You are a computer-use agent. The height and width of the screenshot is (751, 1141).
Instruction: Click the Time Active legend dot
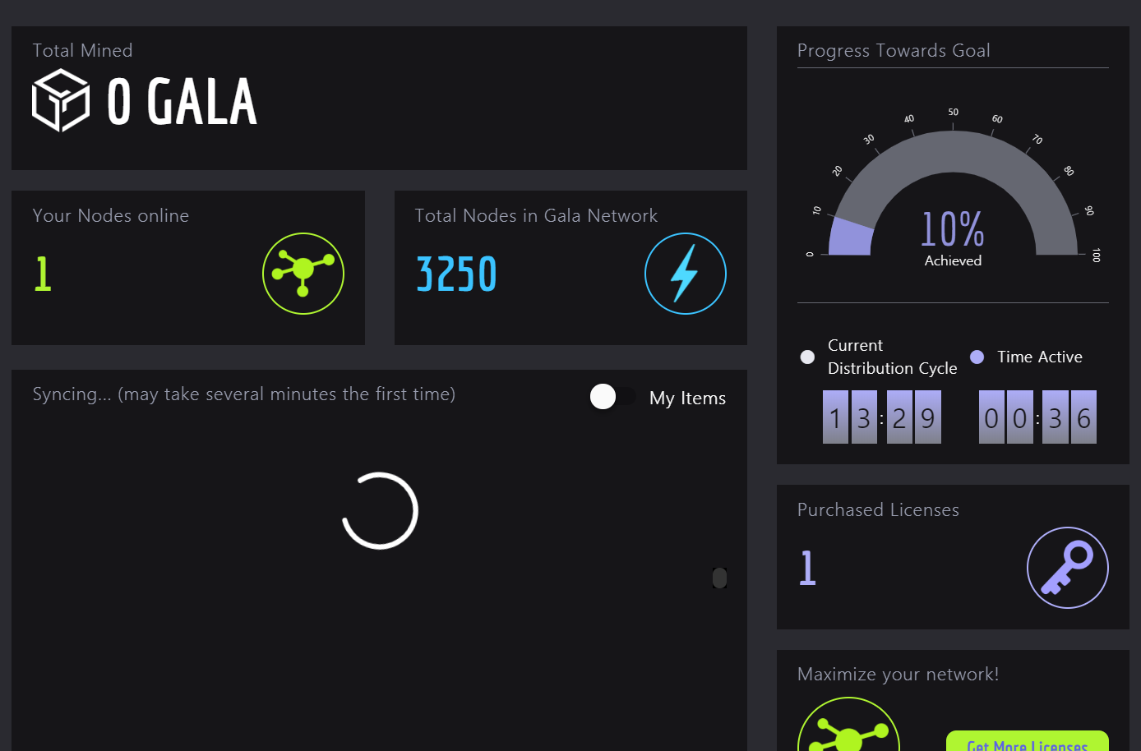[977, 357]
